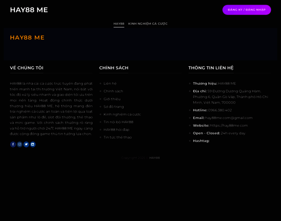281x221 pixels.
Task: Open the Facebook social icon
Action: (13, 144)
